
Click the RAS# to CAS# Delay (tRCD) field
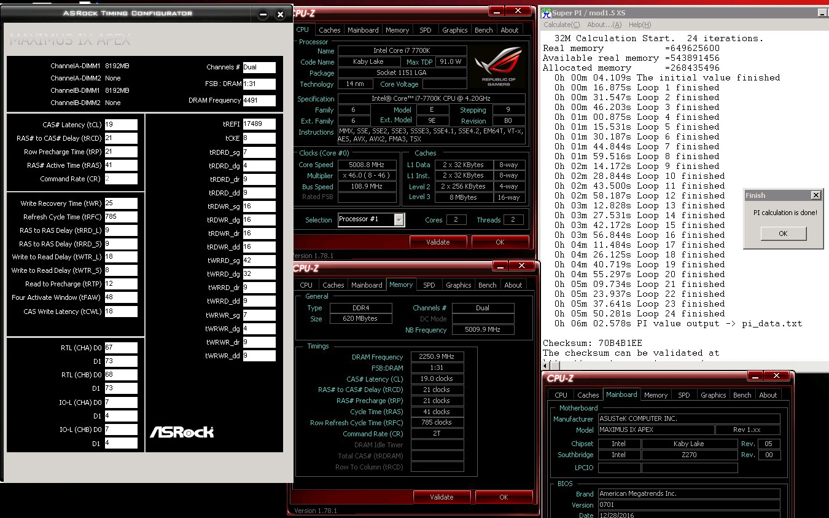coord(121,138)
